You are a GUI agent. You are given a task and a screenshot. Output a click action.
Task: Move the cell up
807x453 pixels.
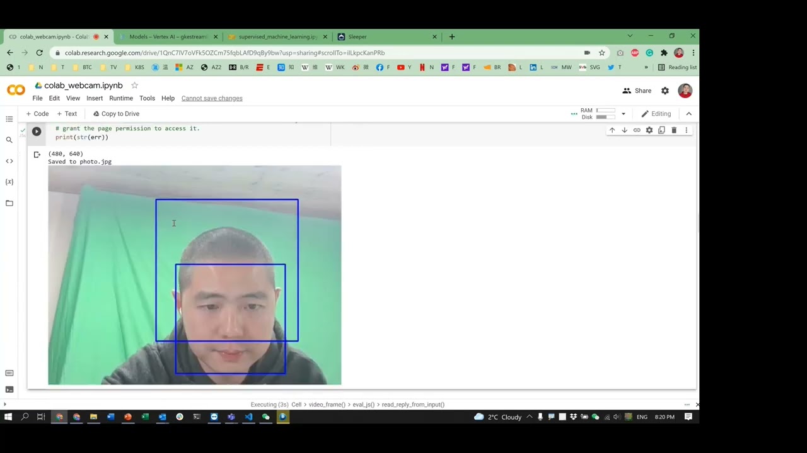pyautogui.click(x=612, y=130)
